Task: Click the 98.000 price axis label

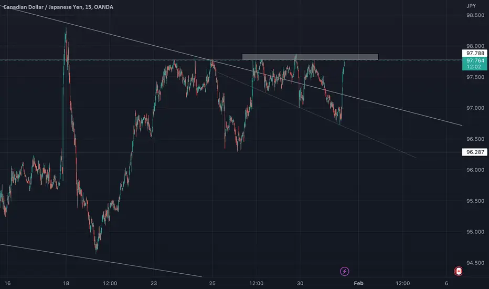Action: click(x=475, y=46)
